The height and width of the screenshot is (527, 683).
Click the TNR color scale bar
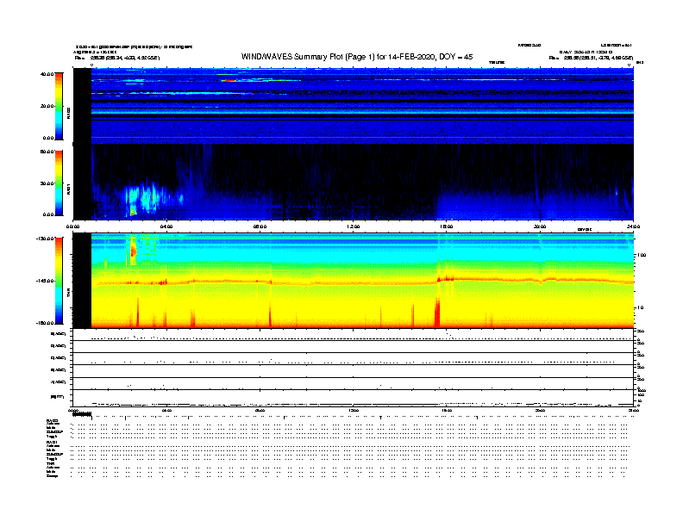click(x=59, y=281)
